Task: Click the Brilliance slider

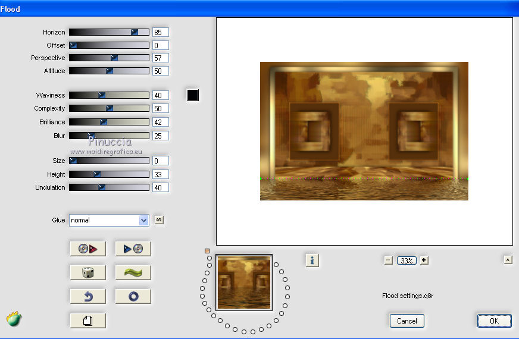Action: (x=109, y=122)
